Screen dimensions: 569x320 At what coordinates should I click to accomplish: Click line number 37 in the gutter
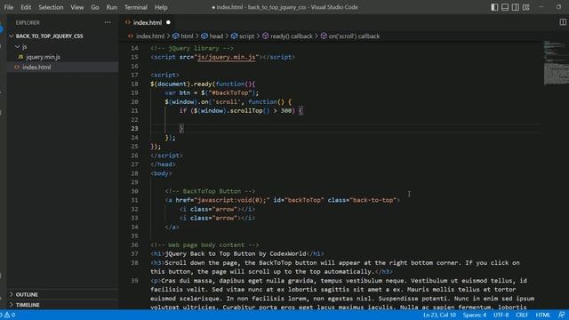(134, 253)
